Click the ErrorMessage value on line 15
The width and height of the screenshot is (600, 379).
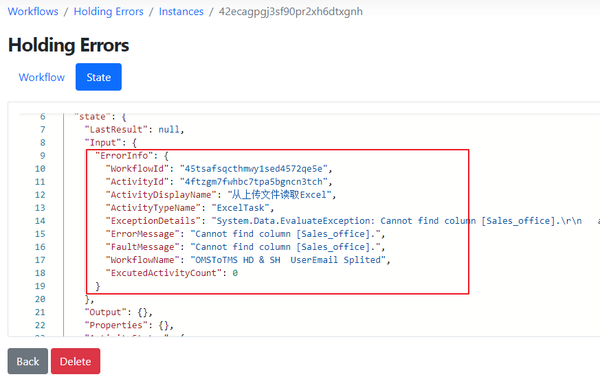click(285, 233)
